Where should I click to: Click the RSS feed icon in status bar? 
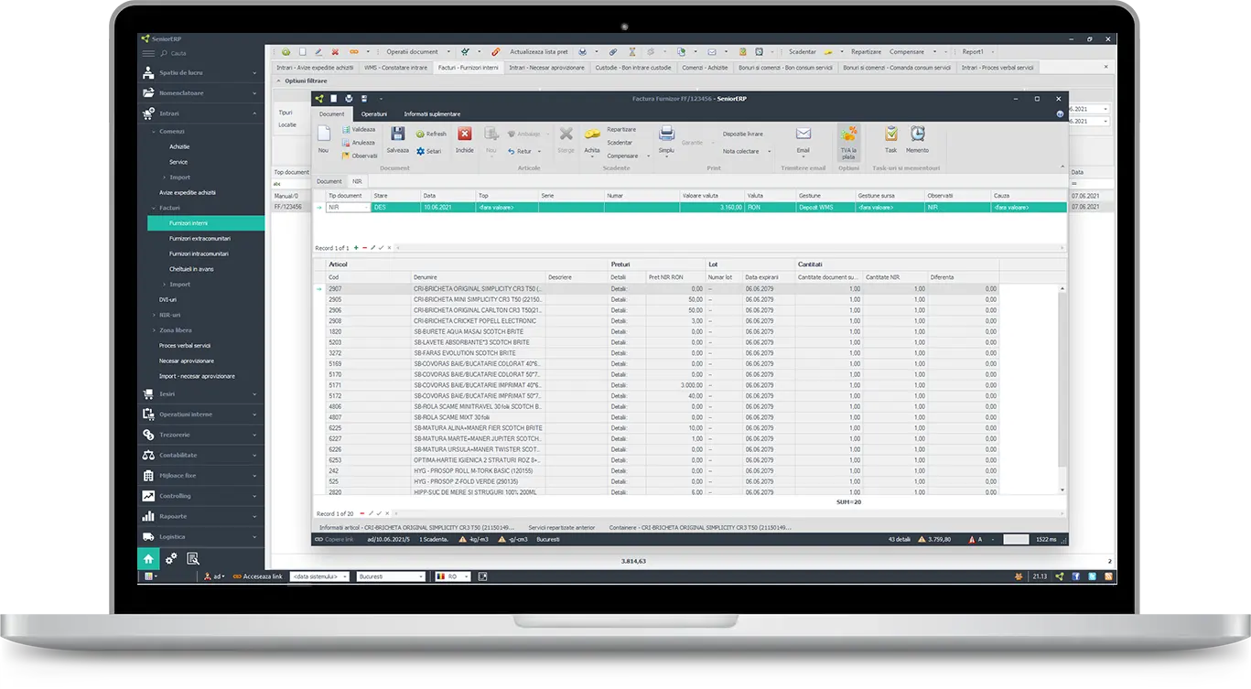click(x=1108, y=576)
